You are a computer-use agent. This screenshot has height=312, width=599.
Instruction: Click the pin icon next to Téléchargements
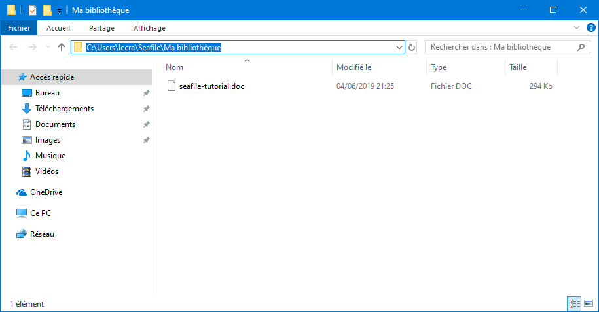(x=146, y=109)
